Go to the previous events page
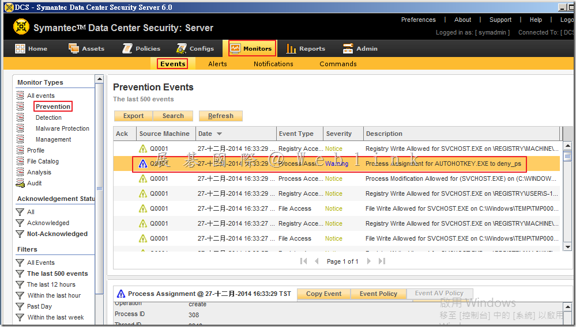This screenshot has width=576, height=327. click(317, 261)
